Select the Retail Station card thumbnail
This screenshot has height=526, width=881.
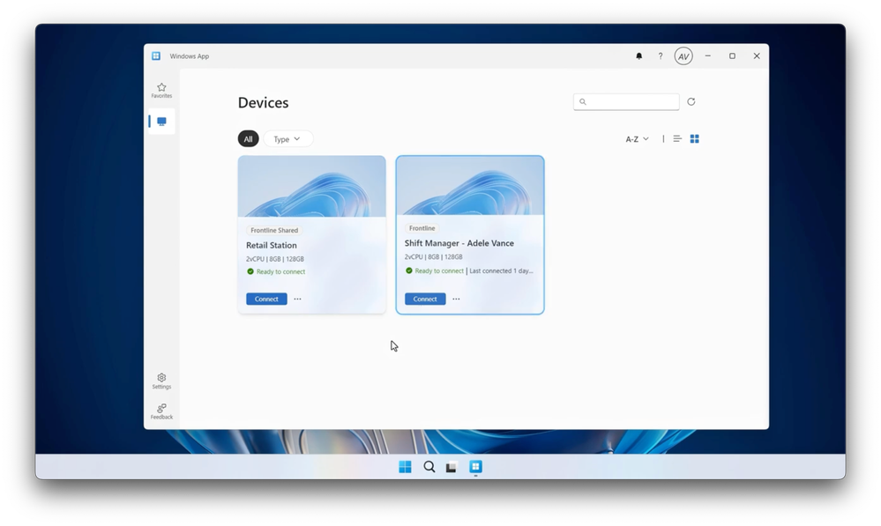point(312,187)
